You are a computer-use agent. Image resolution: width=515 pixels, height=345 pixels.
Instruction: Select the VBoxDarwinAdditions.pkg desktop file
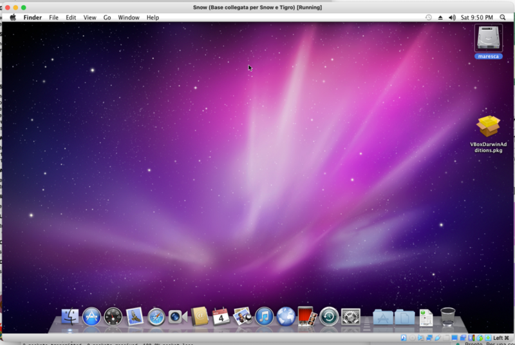489,128
